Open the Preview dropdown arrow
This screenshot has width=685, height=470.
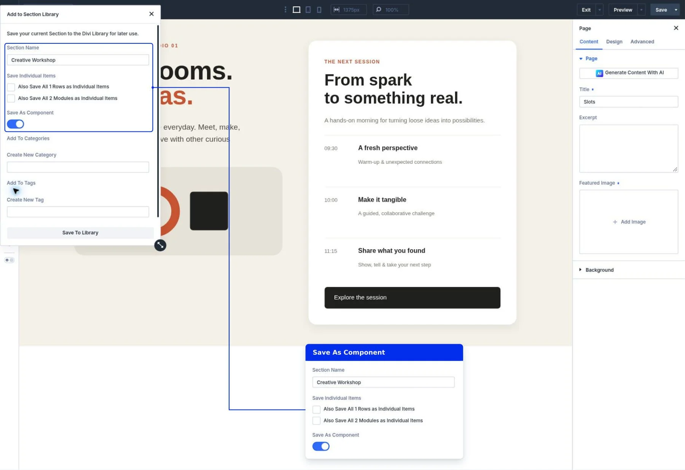click(642, 10)
